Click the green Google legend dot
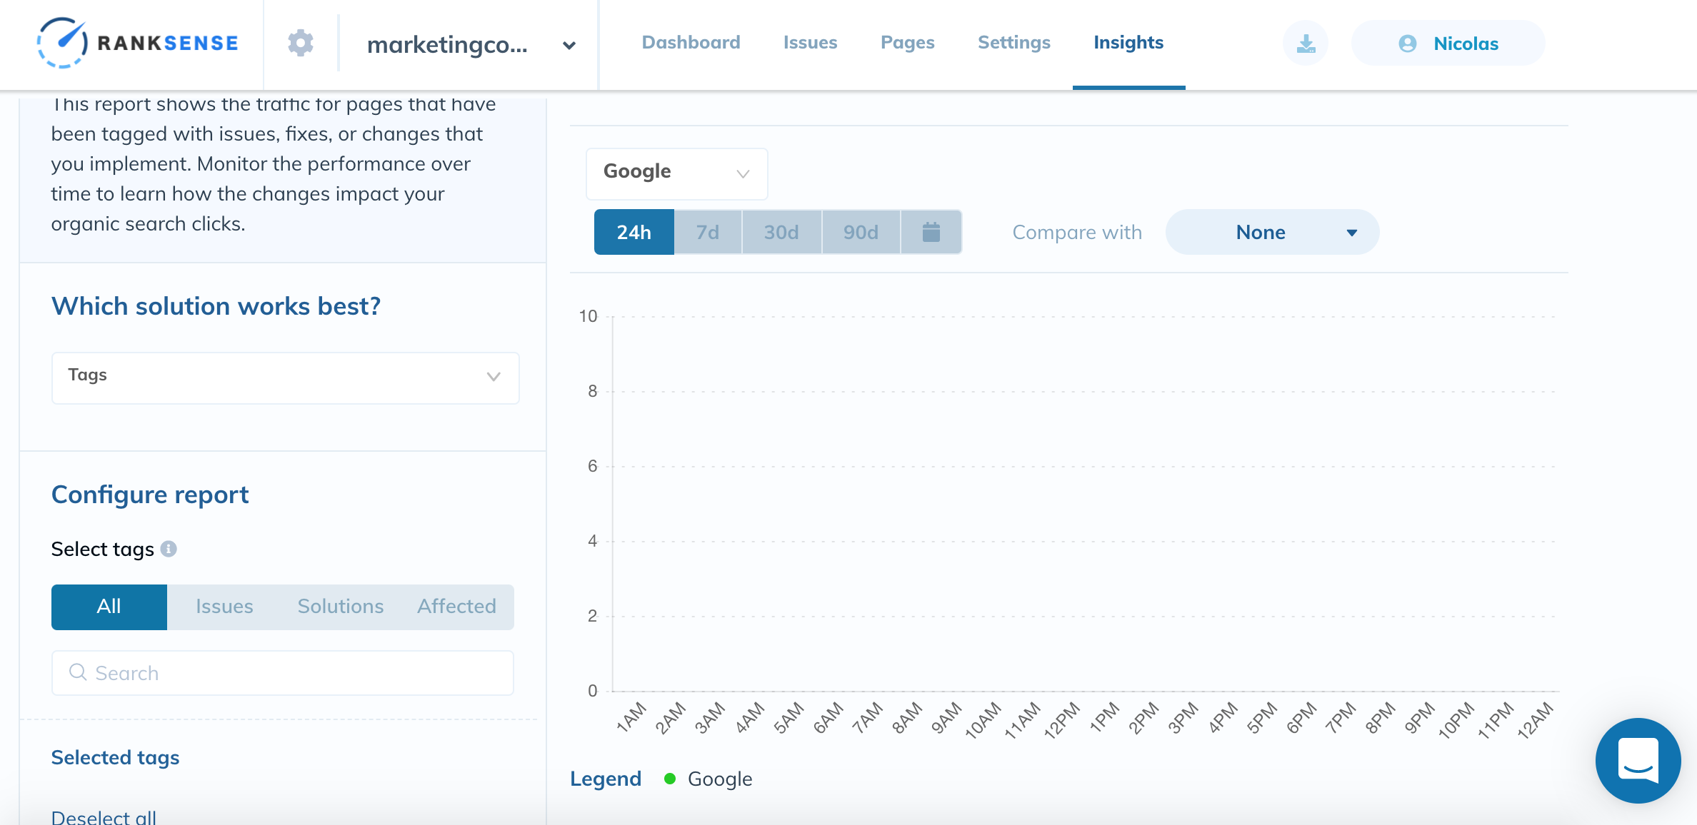 point(669,779)
